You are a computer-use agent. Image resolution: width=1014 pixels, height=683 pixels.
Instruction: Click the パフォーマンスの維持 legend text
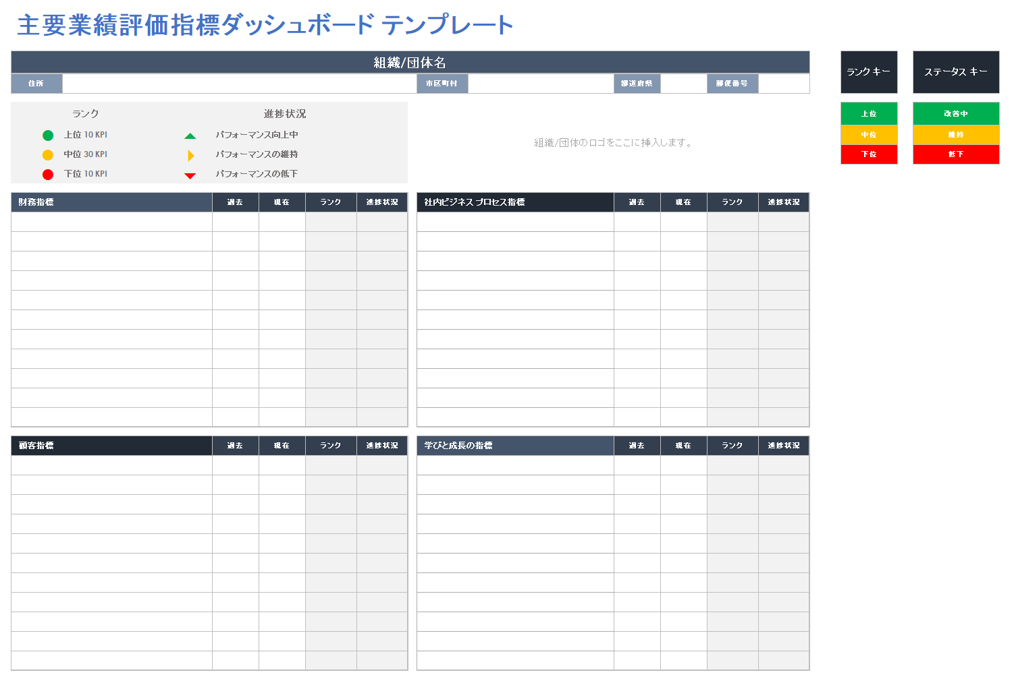[257, 154]
